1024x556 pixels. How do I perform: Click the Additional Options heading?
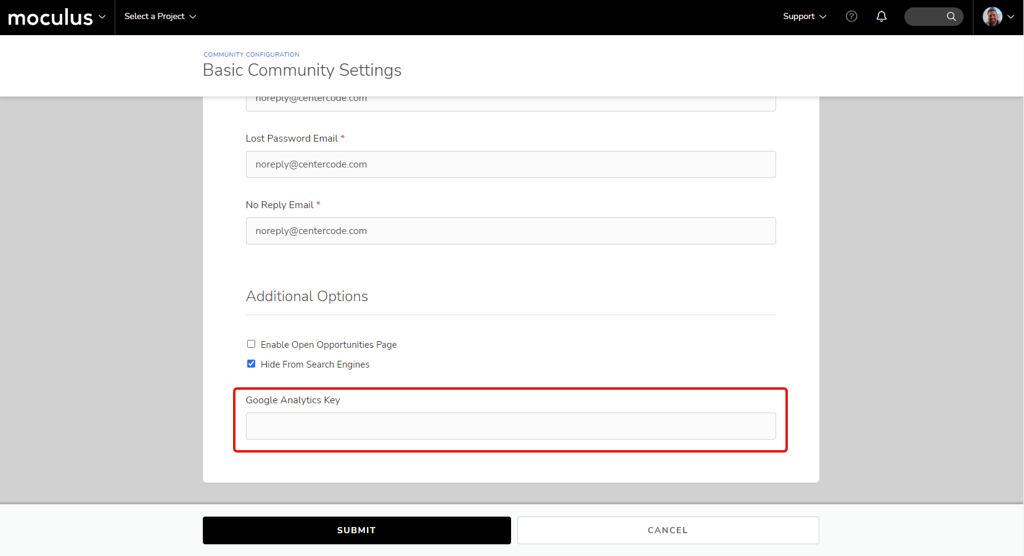(307, 296)
